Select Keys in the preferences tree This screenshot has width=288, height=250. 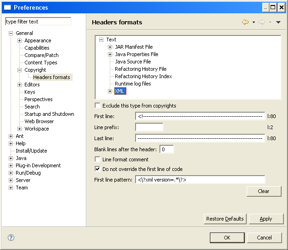pyautogui.click(x=30, y=92)
